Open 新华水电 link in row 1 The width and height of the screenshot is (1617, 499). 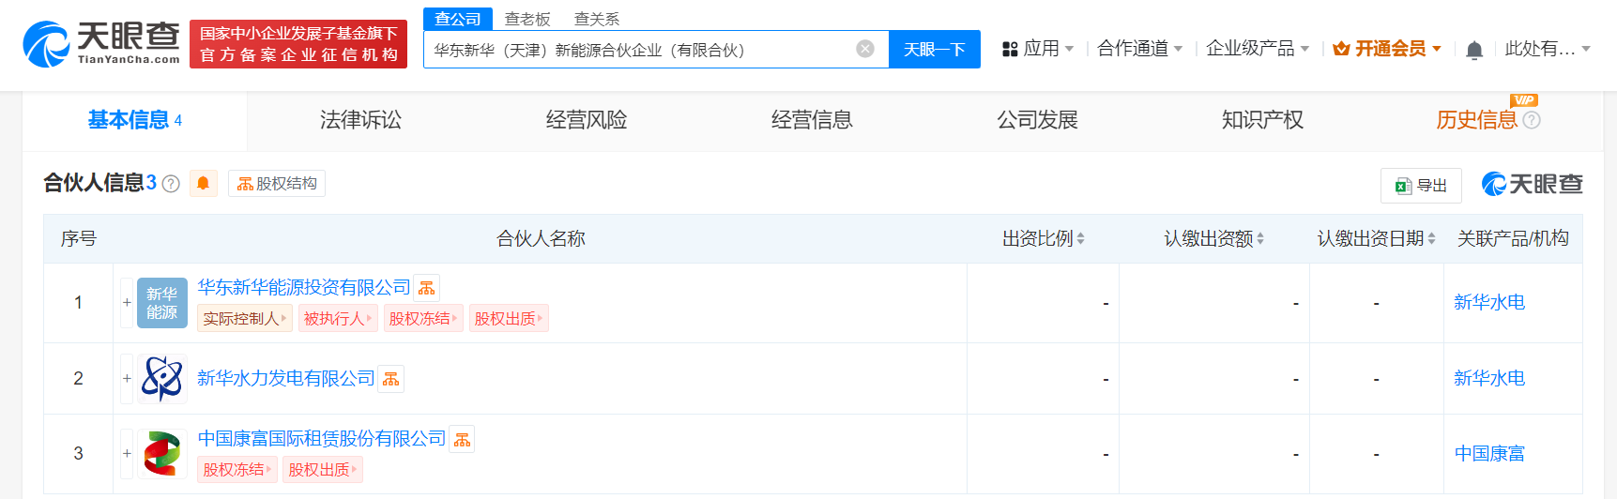click(x=1489, y=303)
